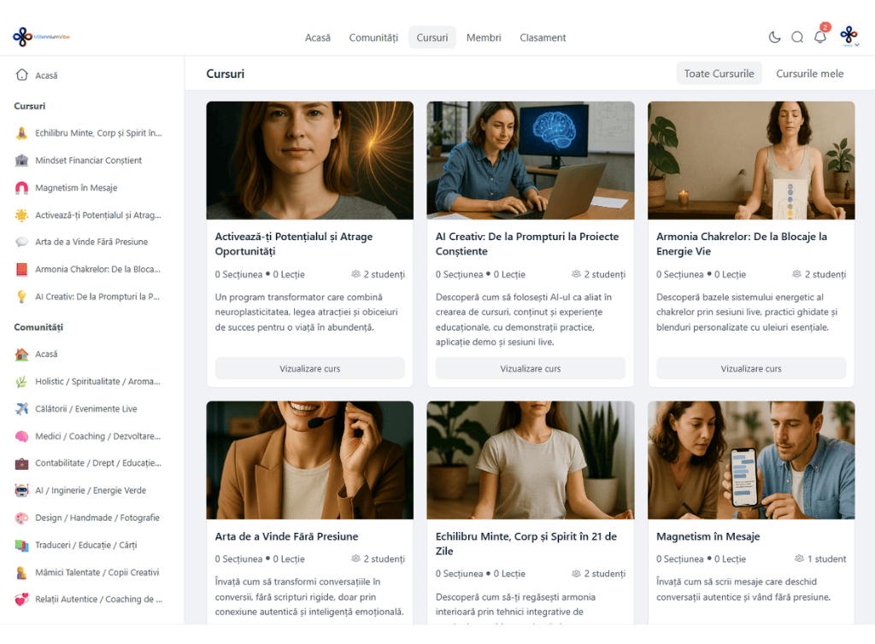This screenshot has width=875, height=644.
Task: Open Clasament in top navigation
Action: pos(543,38)
